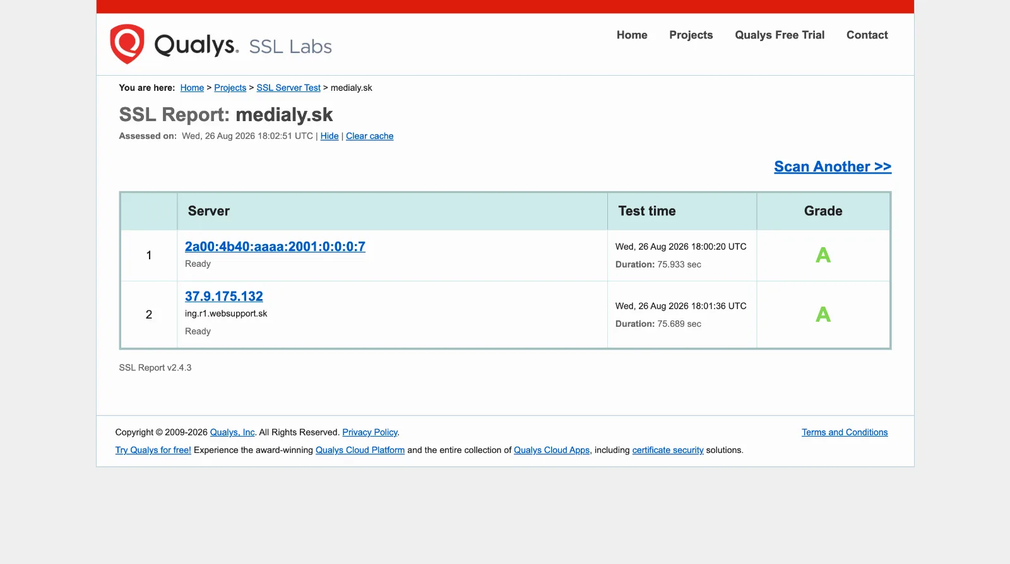Open the Contact navigation menu item
The image size is (1010, 564).
(x=867, y=35)
